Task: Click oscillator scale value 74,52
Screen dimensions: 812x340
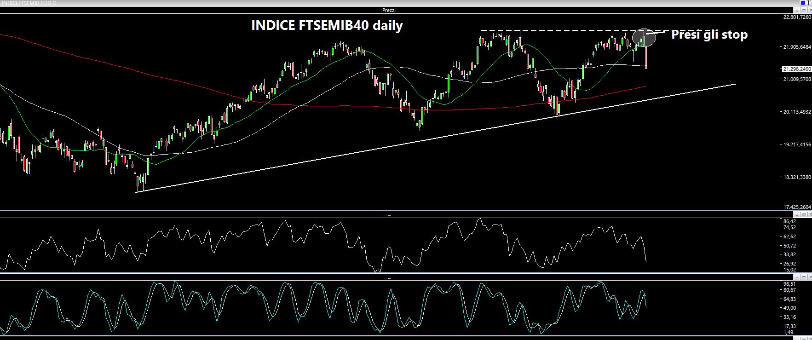Action: pyautogui.click(x=789, y=227)
